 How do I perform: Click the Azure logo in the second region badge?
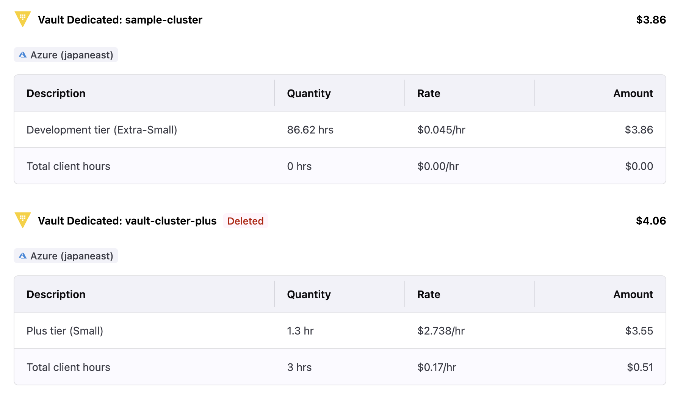pos(23,256)
